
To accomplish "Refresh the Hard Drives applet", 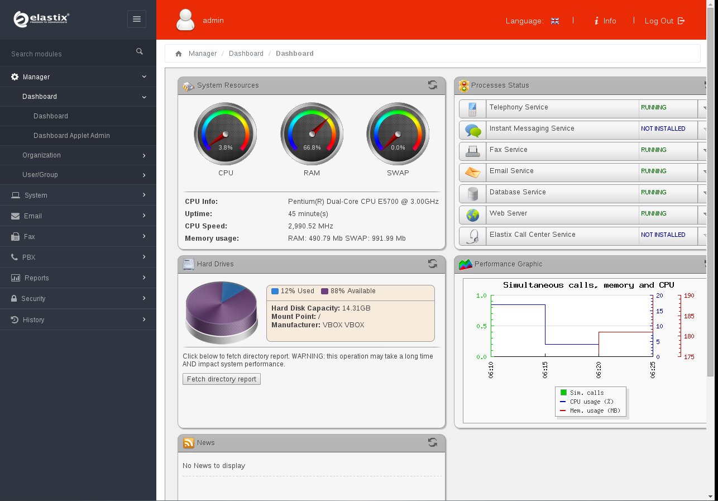I will coord(432,264).
